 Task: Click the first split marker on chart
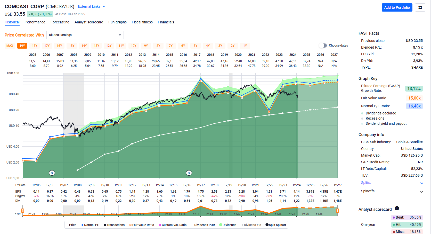52,173
